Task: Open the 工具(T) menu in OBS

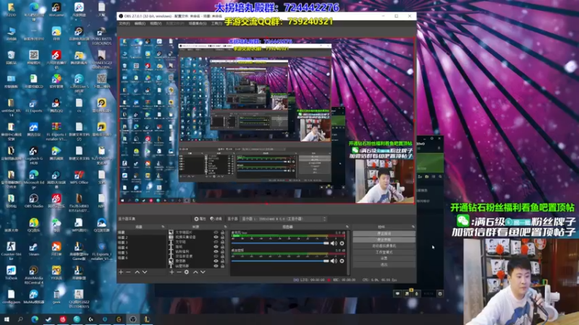Action: [216, 24]
